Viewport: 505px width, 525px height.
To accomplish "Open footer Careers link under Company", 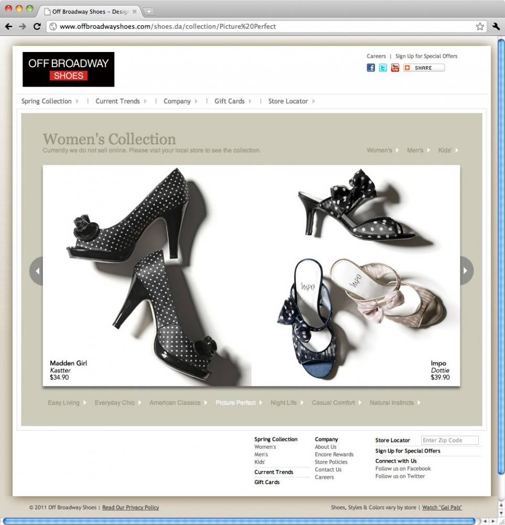I will coord(325,477).
